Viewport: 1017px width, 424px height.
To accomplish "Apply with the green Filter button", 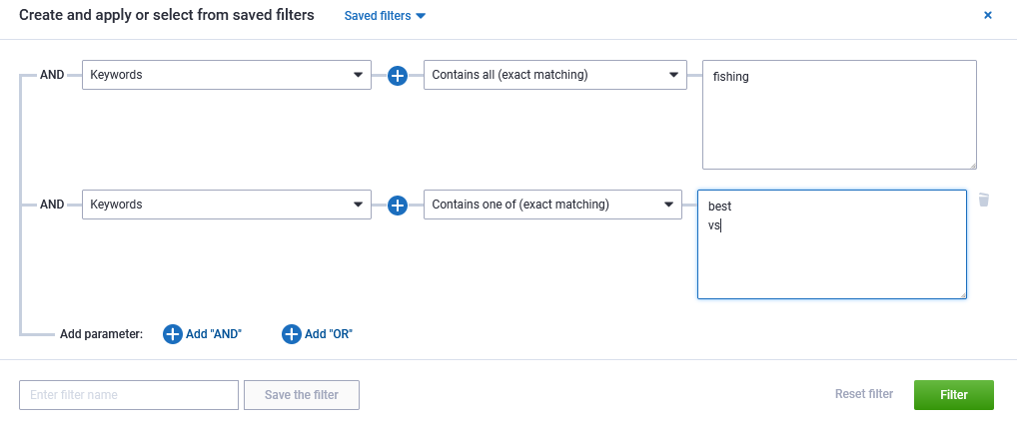I will click(x=953, y=395).
